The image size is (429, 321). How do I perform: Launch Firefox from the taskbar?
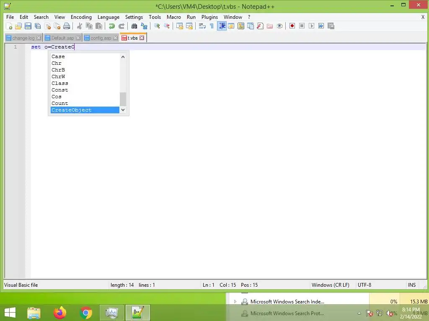(x=60, y=313)
